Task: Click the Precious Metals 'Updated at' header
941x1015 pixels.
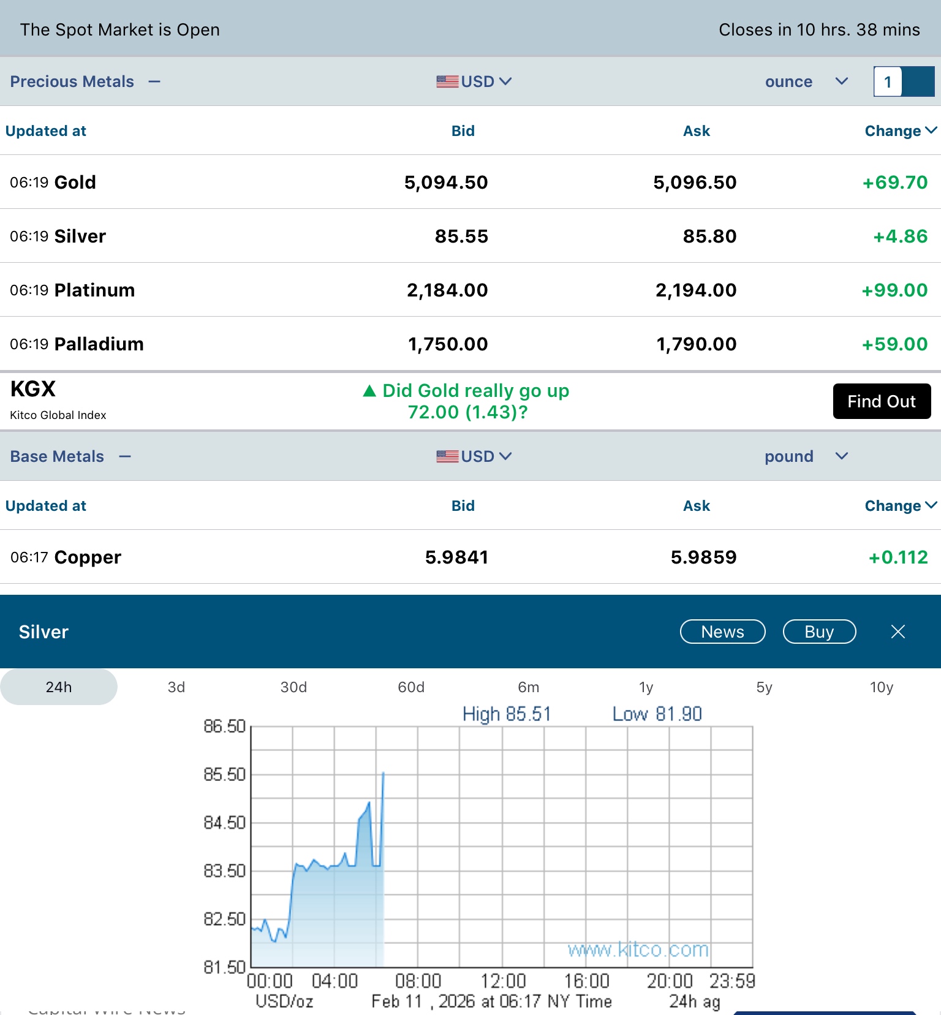Action: [x=46, y=130]
